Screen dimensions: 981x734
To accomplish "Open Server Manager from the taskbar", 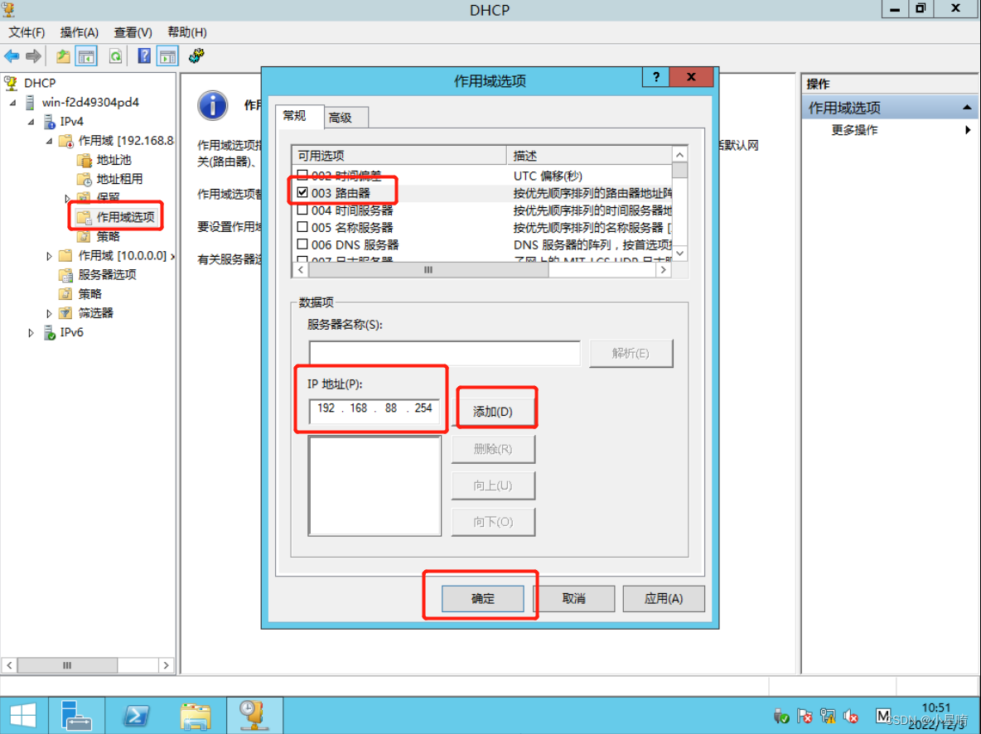I will (75, 715).
